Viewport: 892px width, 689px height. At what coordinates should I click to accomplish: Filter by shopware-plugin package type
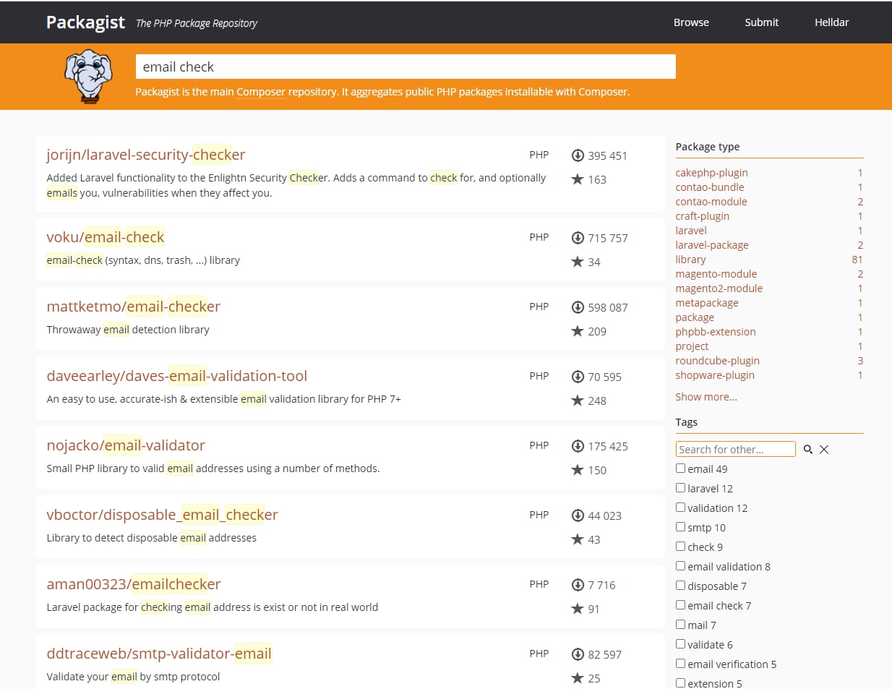point(715,375)
